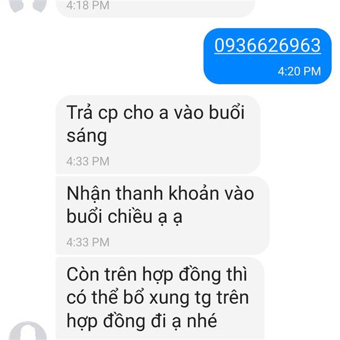The image size is (340, 340).
Task: Tap the text line 'Trả cp cho a vào buổi'
Action: [155, 113]
